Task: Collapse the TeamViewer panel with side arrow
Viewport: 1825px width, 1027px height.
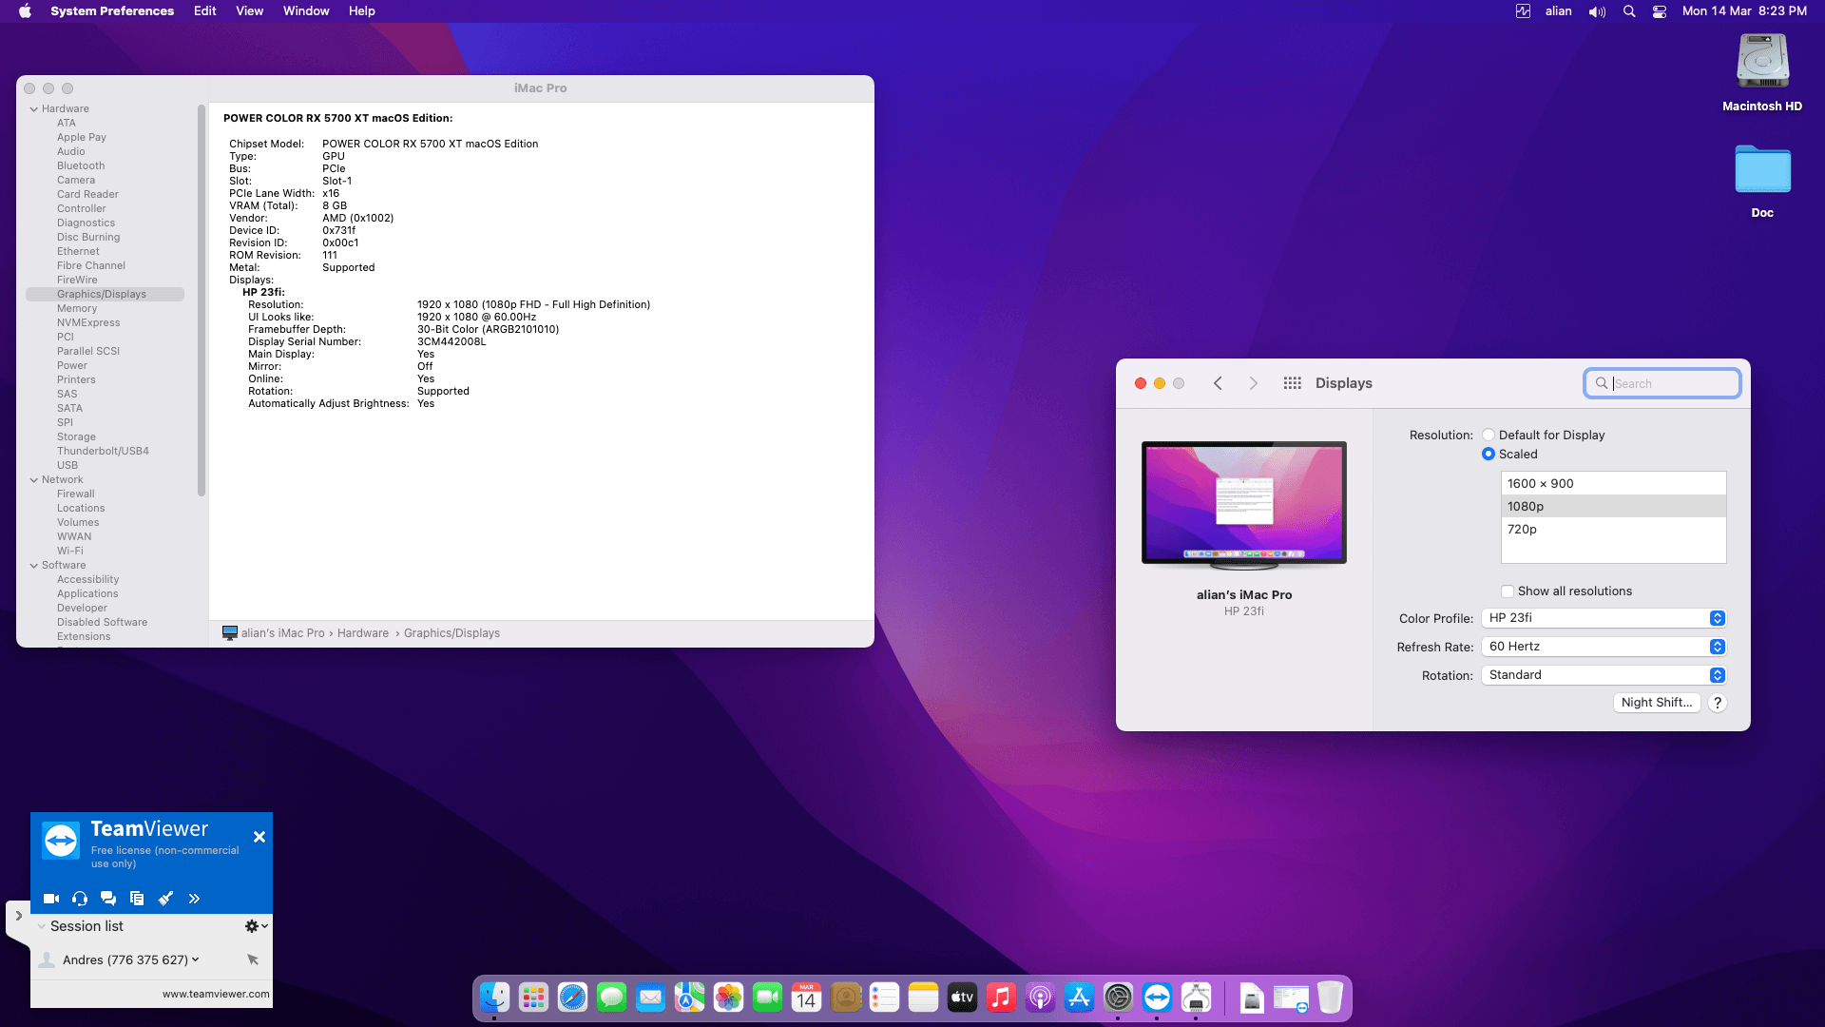Action: pyautogui.click(x=18, y=916)
